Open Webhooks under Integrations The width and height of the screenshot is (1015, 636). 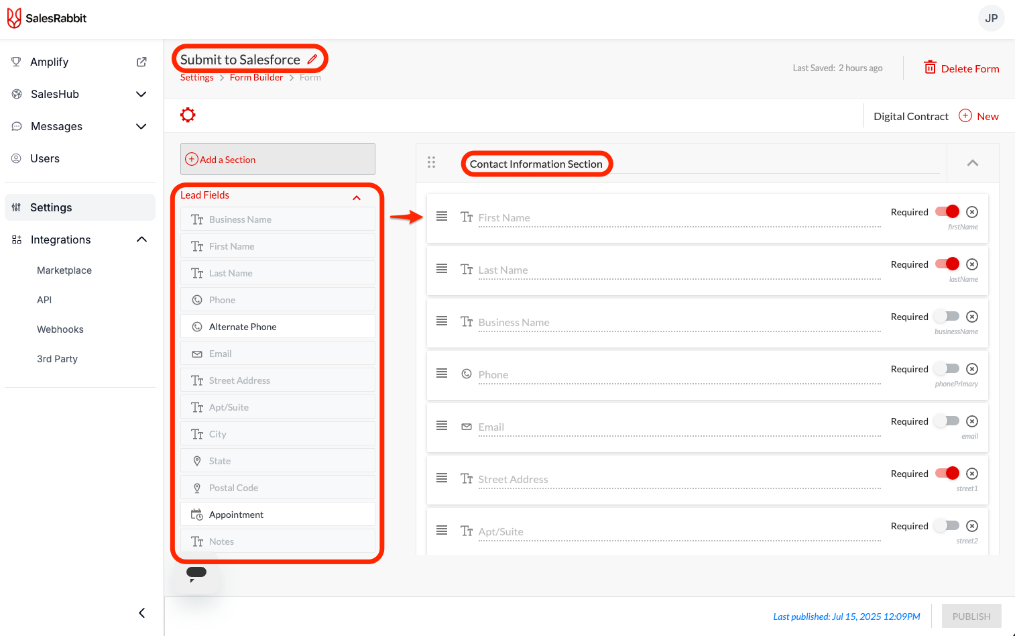[60, 329]
